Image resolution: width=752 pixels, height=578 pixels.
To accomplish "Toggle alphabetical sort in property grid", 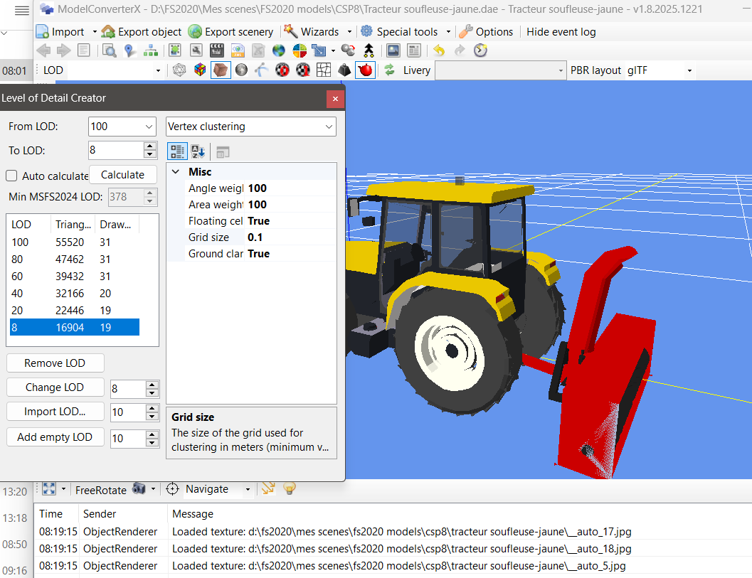I will [198, 151].
